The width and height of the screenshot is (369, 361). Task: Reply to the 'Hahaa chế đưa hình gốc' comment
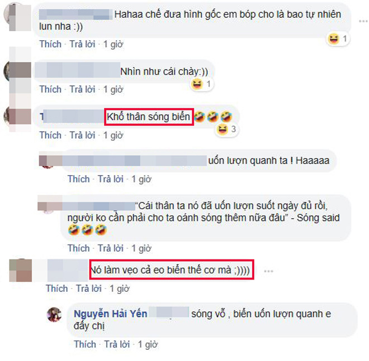click(82, 44)
